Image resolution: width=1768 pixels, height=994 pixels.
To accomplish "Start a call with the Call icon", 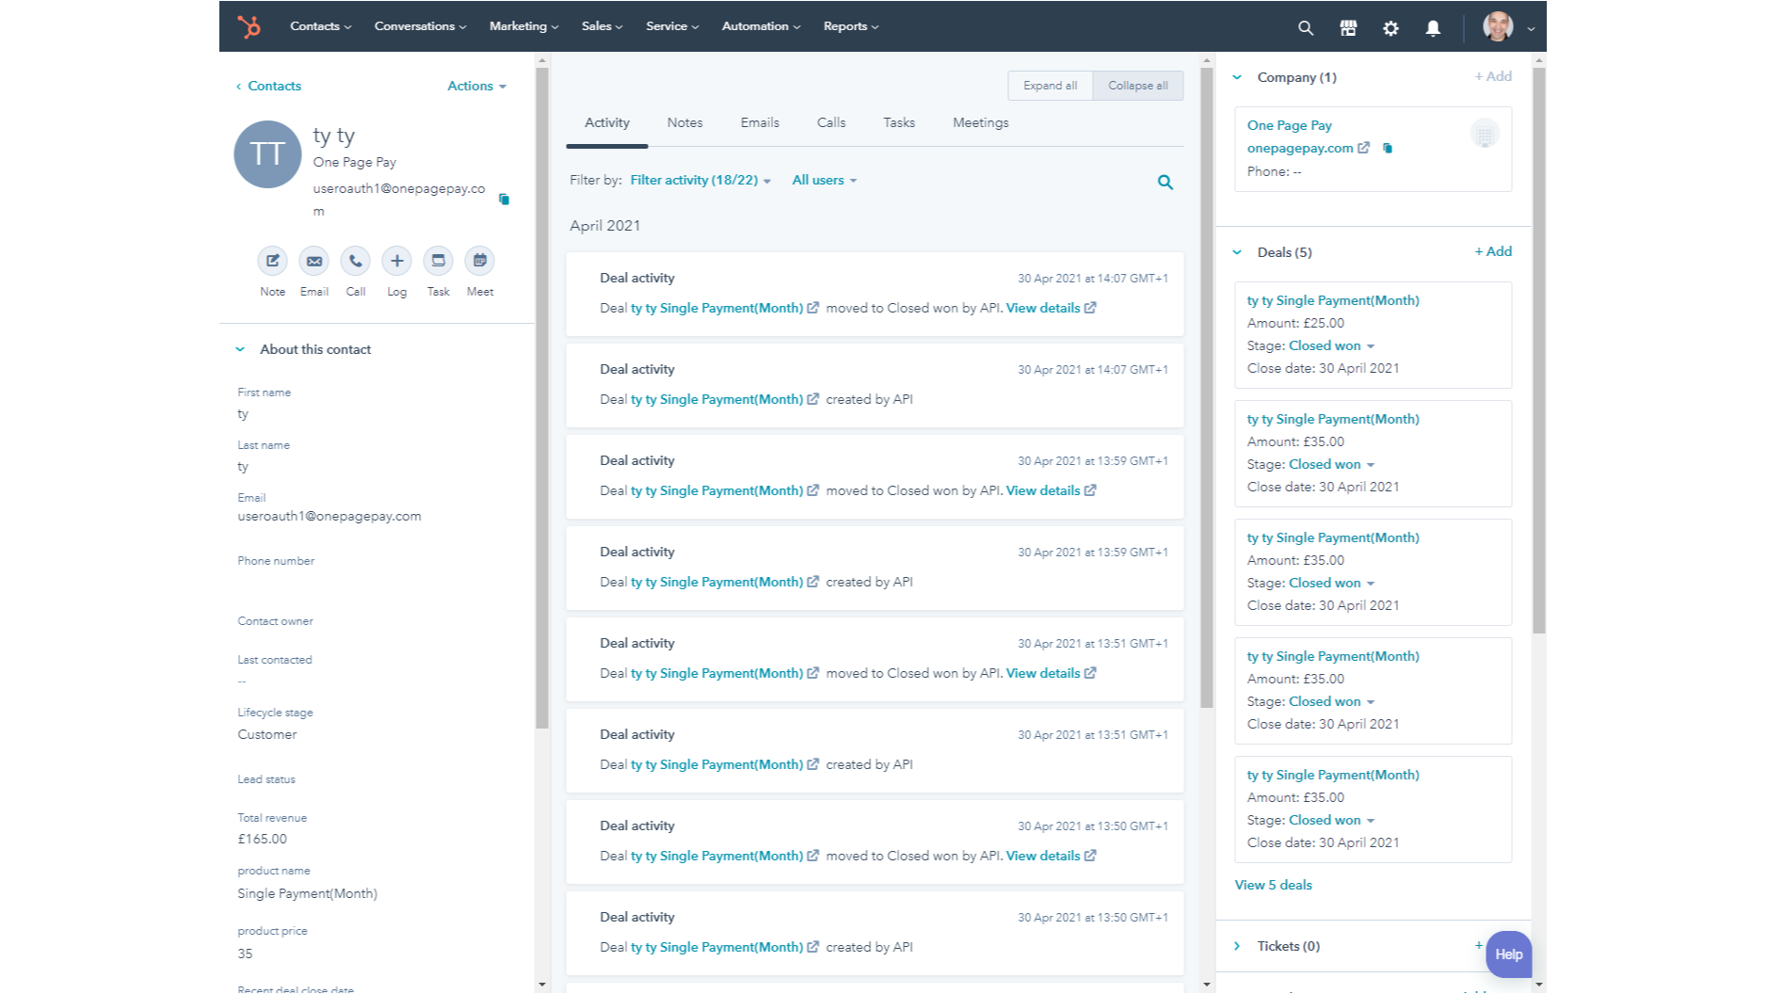I will 355,262.
